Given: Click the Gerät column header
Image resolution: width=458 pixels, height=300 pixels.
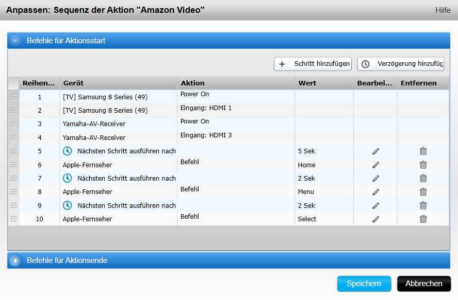Looking at the screenshot, I should pyautogui.click(x=119, y=83).
